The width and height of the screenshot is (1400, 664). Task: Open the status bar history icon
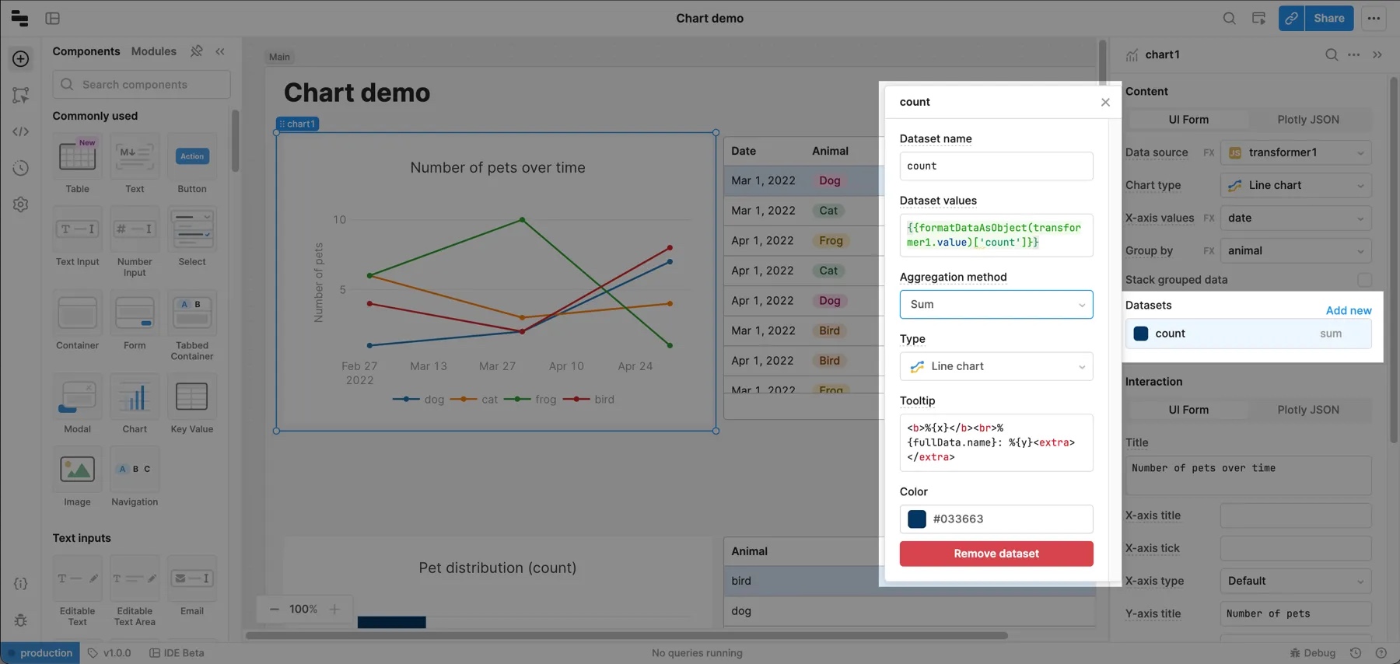coord(1356,653)
